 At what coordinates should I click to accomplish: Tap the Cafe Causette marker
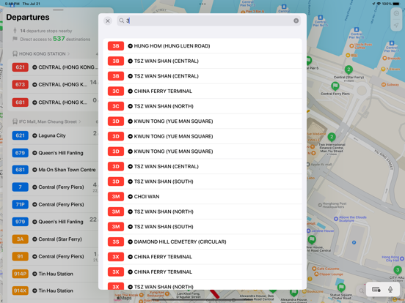[x=314, y=269]
